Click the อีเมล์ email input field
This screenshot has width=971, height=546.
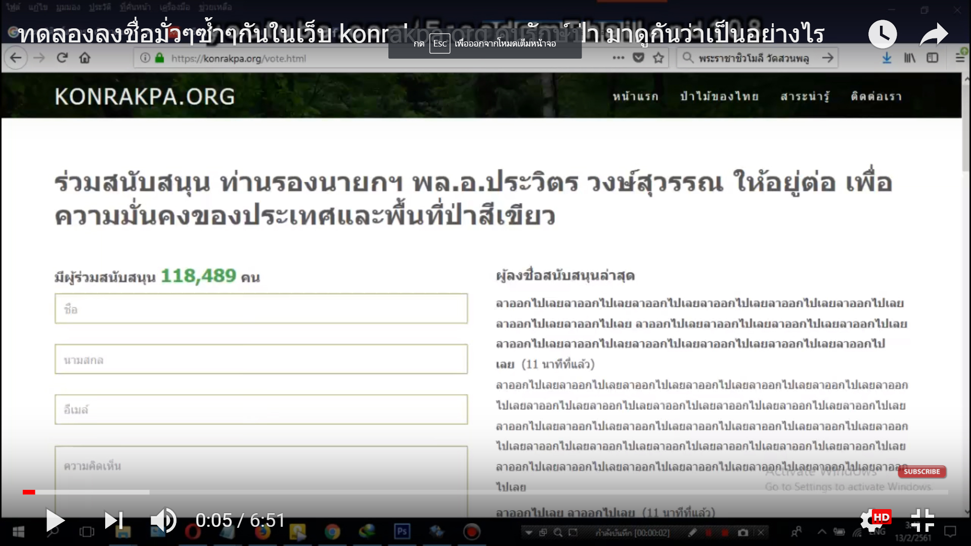pyautogui.click(x=261, y=409)
